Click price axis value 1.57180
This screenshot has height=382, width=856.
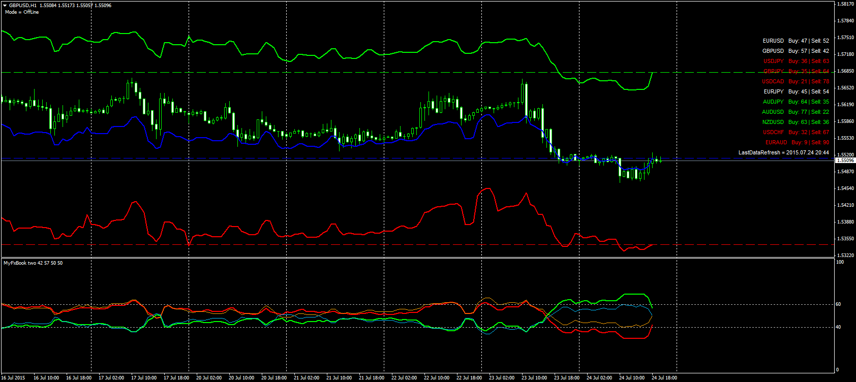845,54
